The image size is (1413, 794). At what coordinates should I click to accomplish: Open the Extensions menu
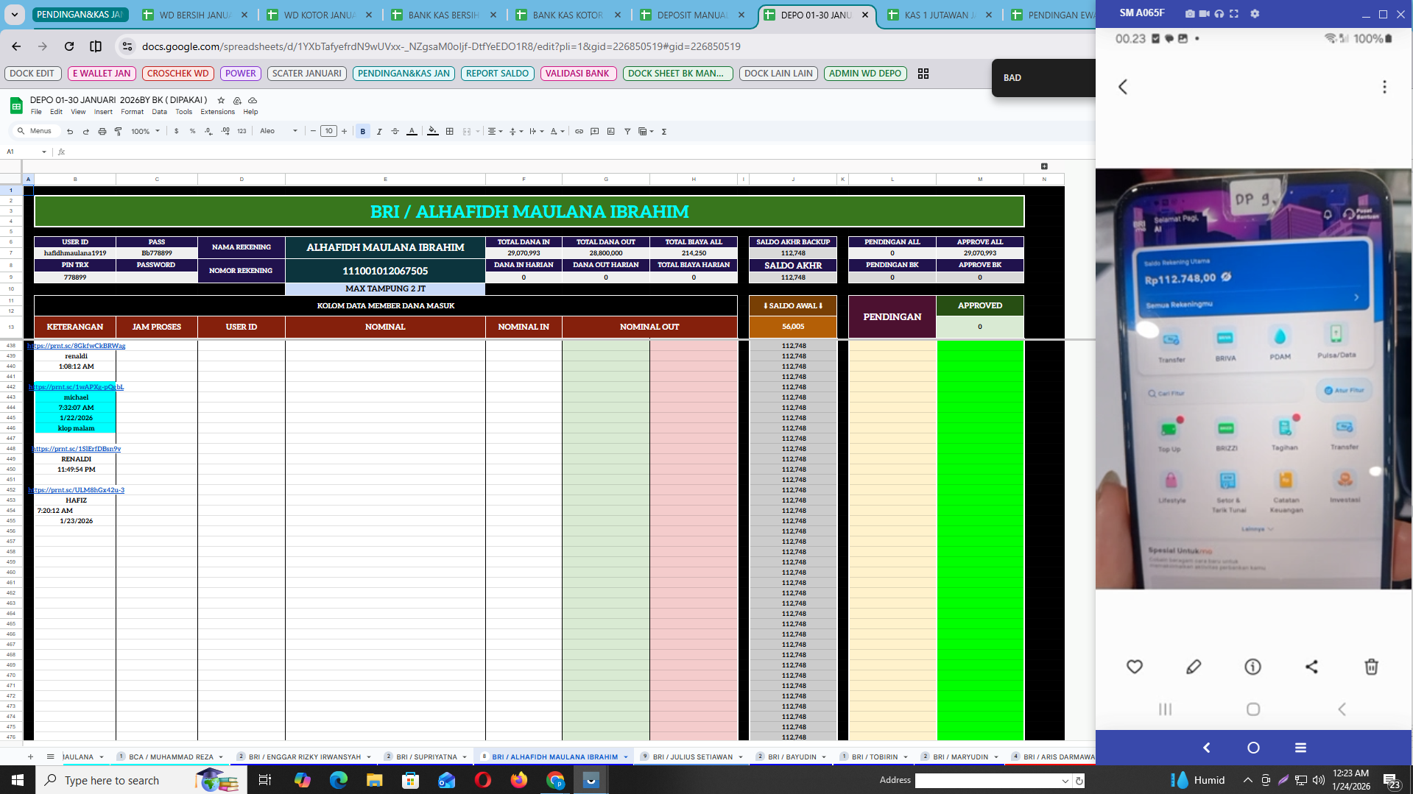[217, 112]
